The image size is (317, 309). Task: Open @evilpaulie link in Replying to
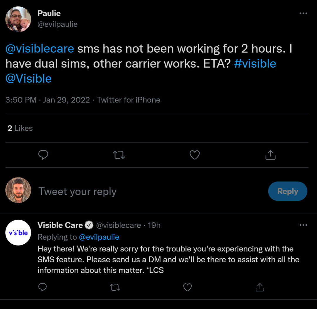click(x=99, y=237)
